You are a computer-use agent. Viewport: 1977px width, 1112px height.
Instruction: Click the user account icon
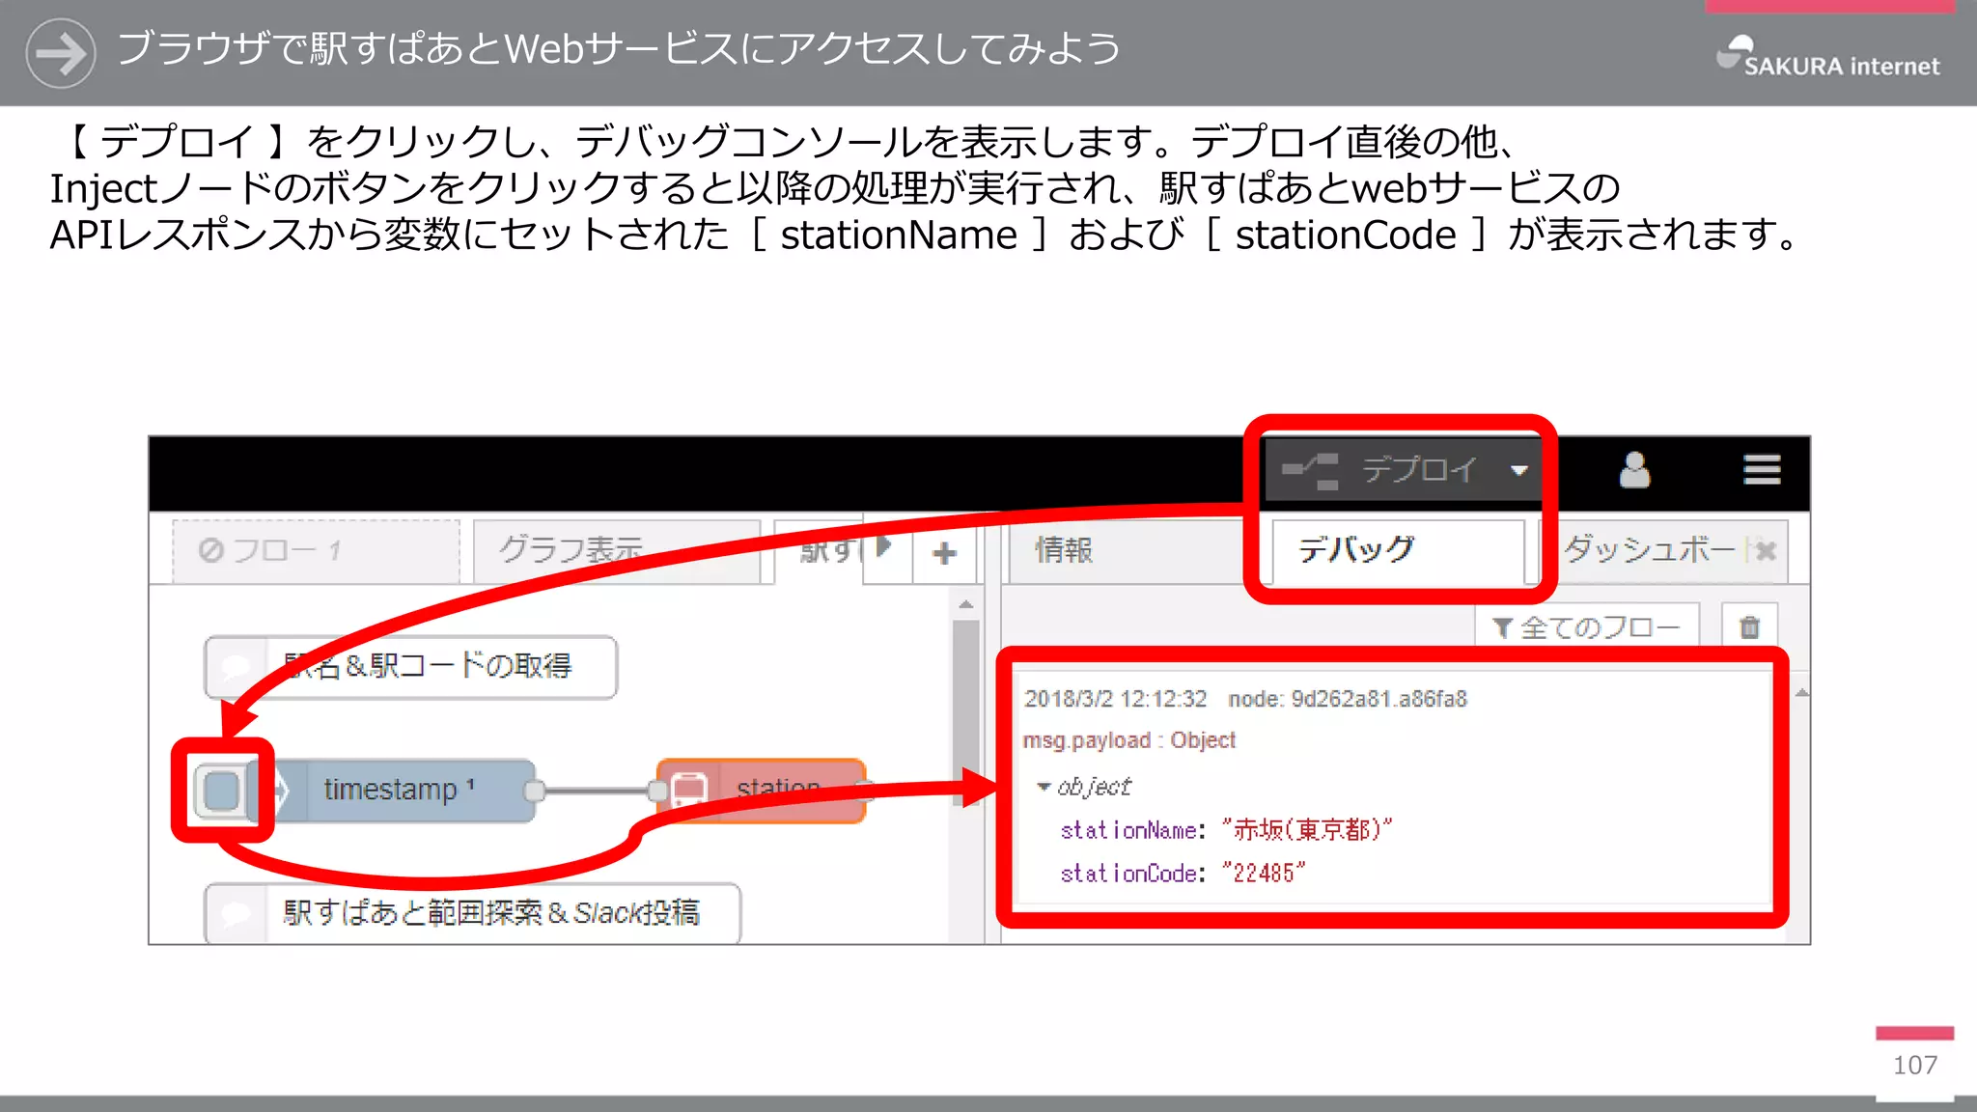point(1633,470)
